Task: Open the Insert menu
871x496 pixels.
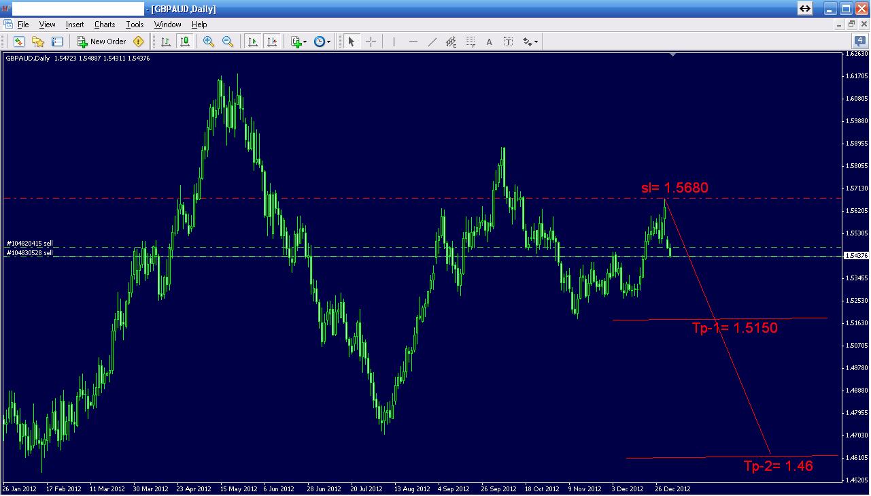Action: click(75, 24)
